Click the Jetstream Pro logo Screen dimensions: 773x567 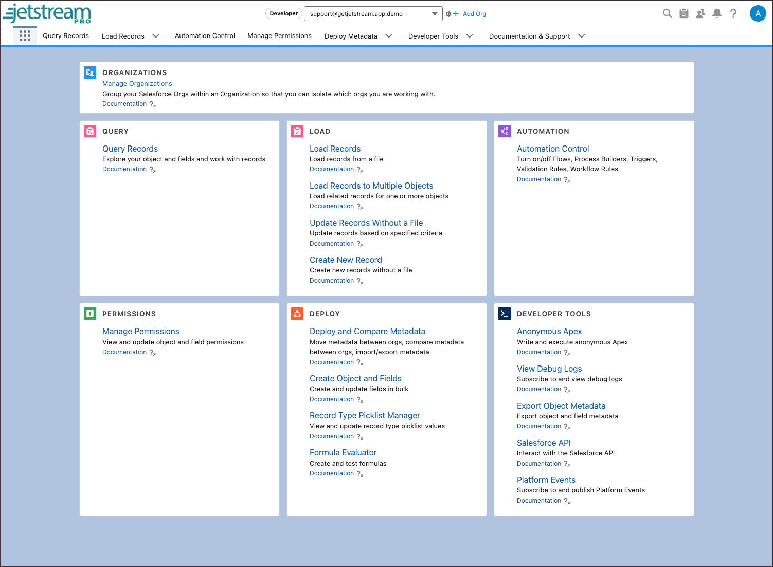click(47, 14)
